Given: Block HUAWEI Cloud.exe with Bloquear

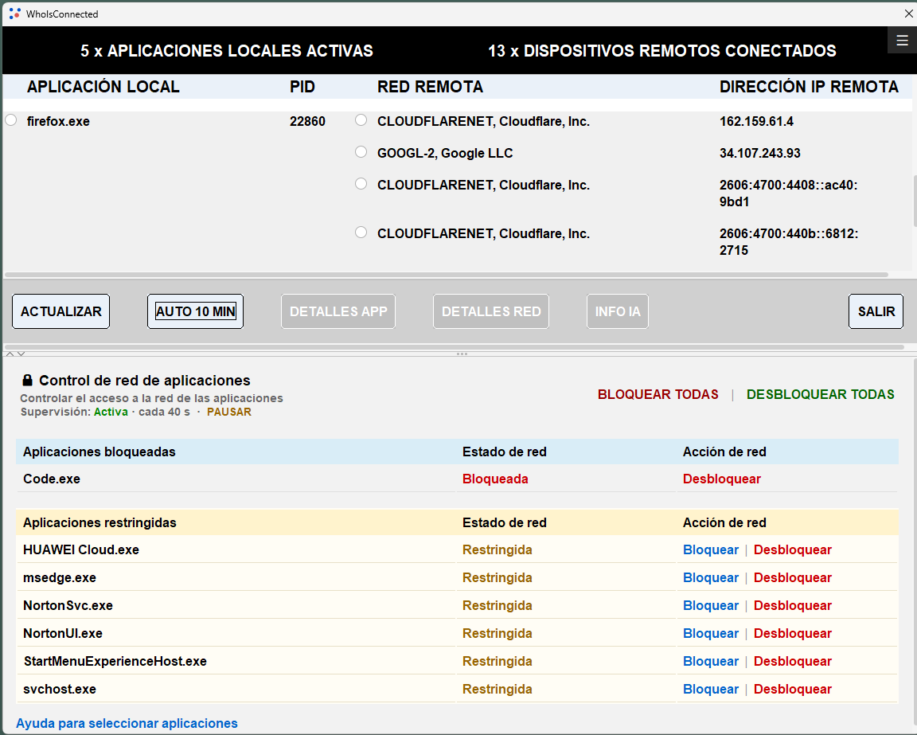Looking at the screenshot, I should coord(711,549).
